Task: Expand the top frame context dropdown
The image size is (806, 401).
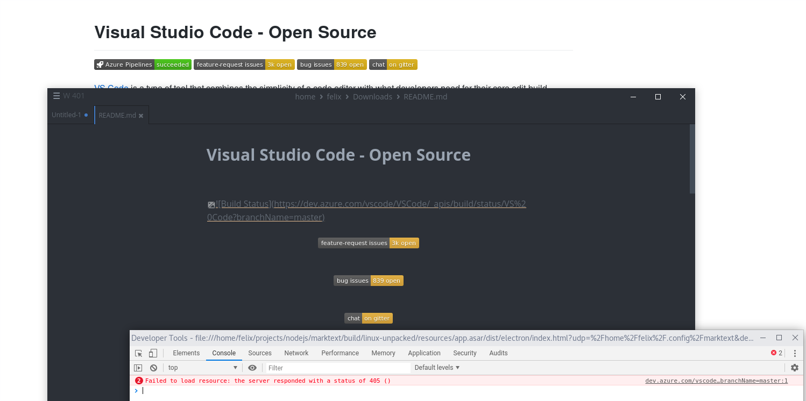Action: pos(202,367)
